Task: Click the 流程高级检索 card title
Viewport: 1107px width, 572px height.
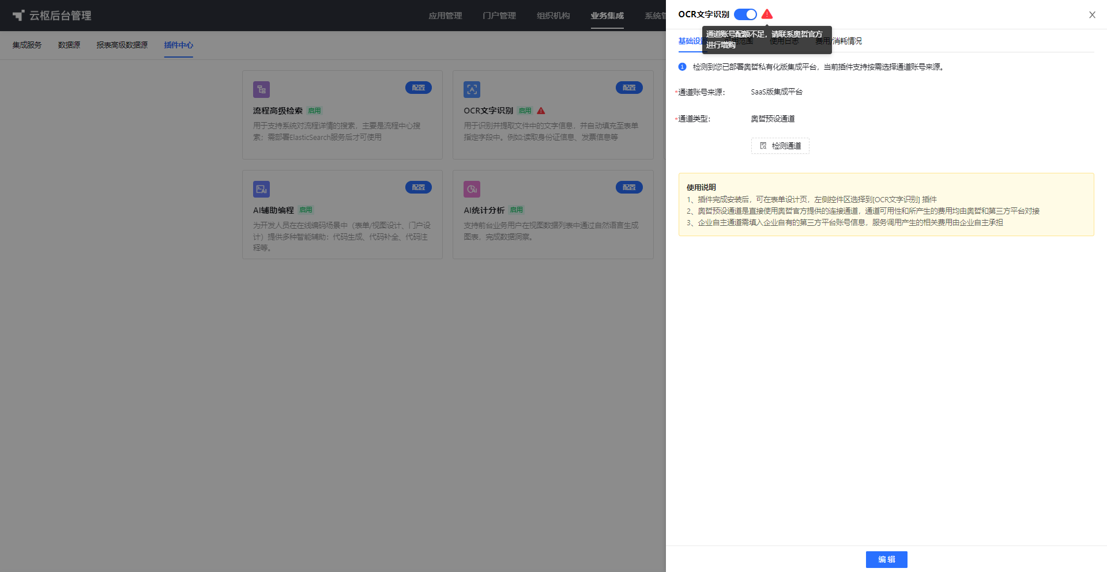Action: (278, 111)
